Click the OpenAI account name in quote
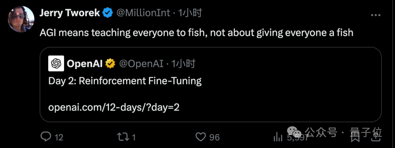Image resolution: width=395 pixels, height=148 pixels. pyautogui.click(x=85, y=64)
